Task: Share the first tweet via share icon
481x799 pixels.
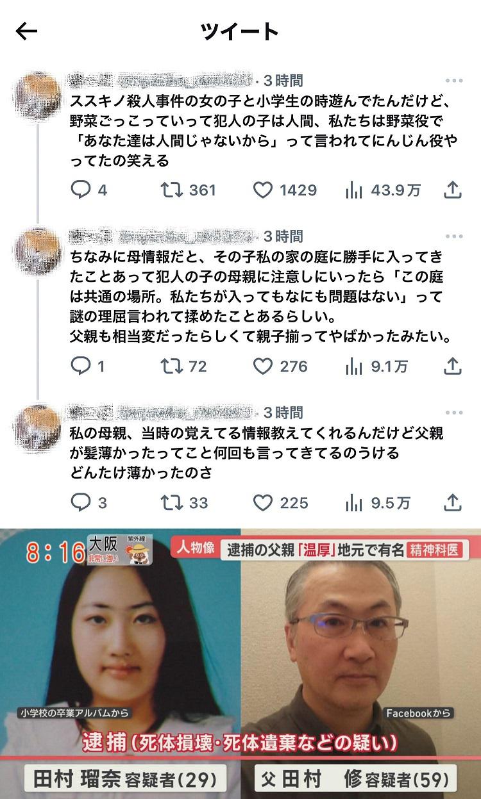Action: coord(453,190)
